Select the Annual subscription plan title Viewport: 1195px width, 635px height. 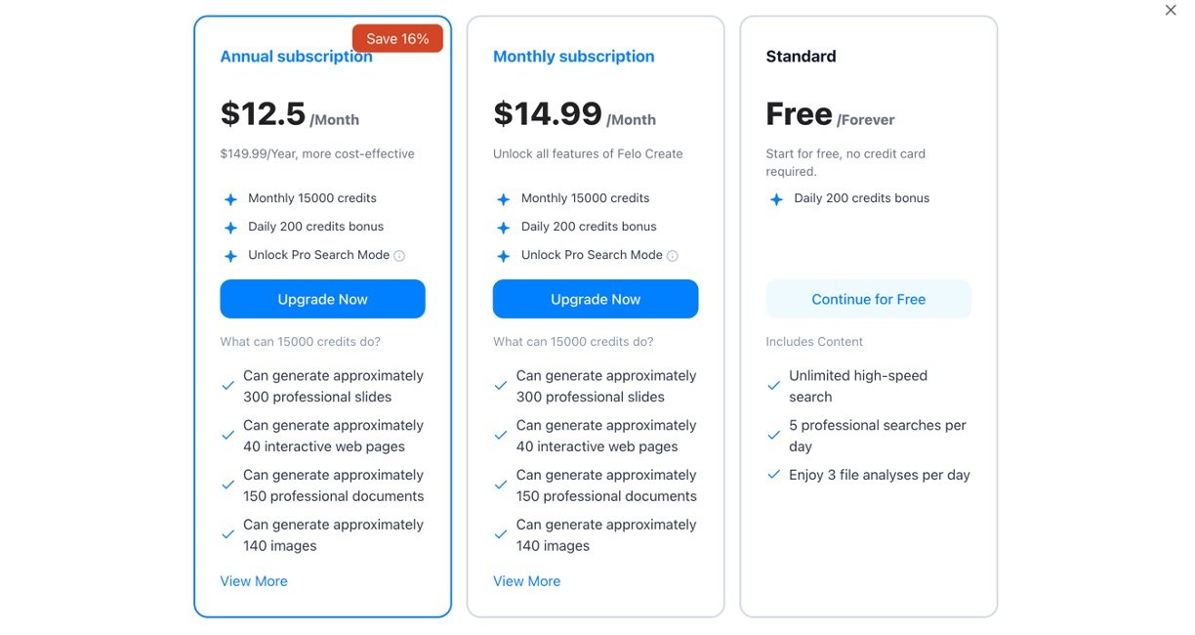pos(296,57)
